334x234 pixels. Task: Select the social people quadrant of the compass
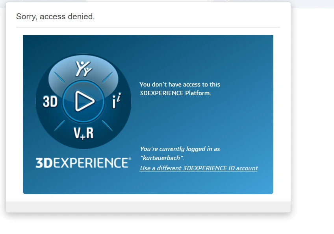pyautogui.click(x=83, y=68)
